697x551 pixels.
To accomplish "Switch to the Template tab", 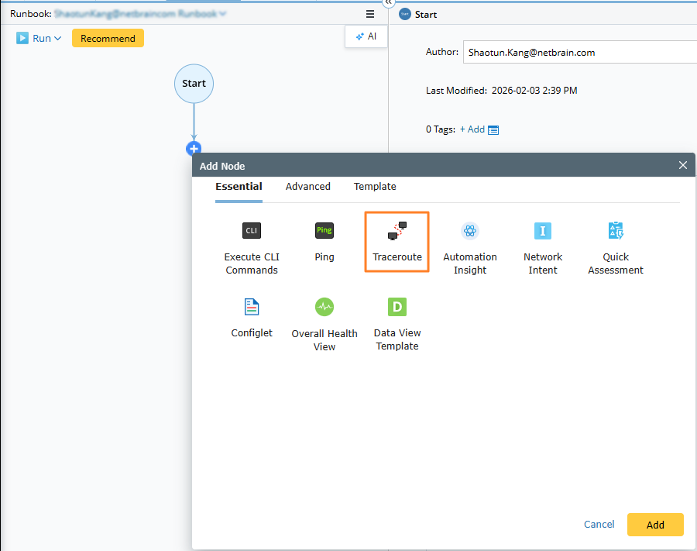I will pyautogui.click(x=375, y=187).
